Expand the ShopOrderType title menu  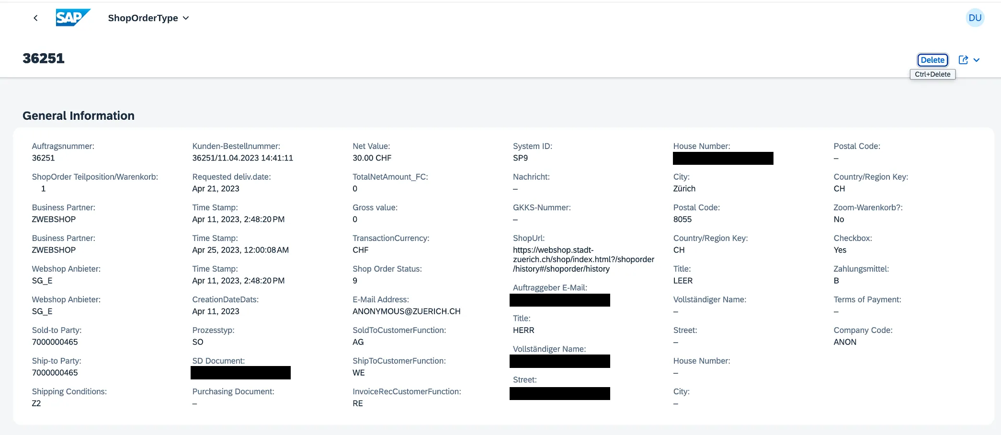(148, 18)
